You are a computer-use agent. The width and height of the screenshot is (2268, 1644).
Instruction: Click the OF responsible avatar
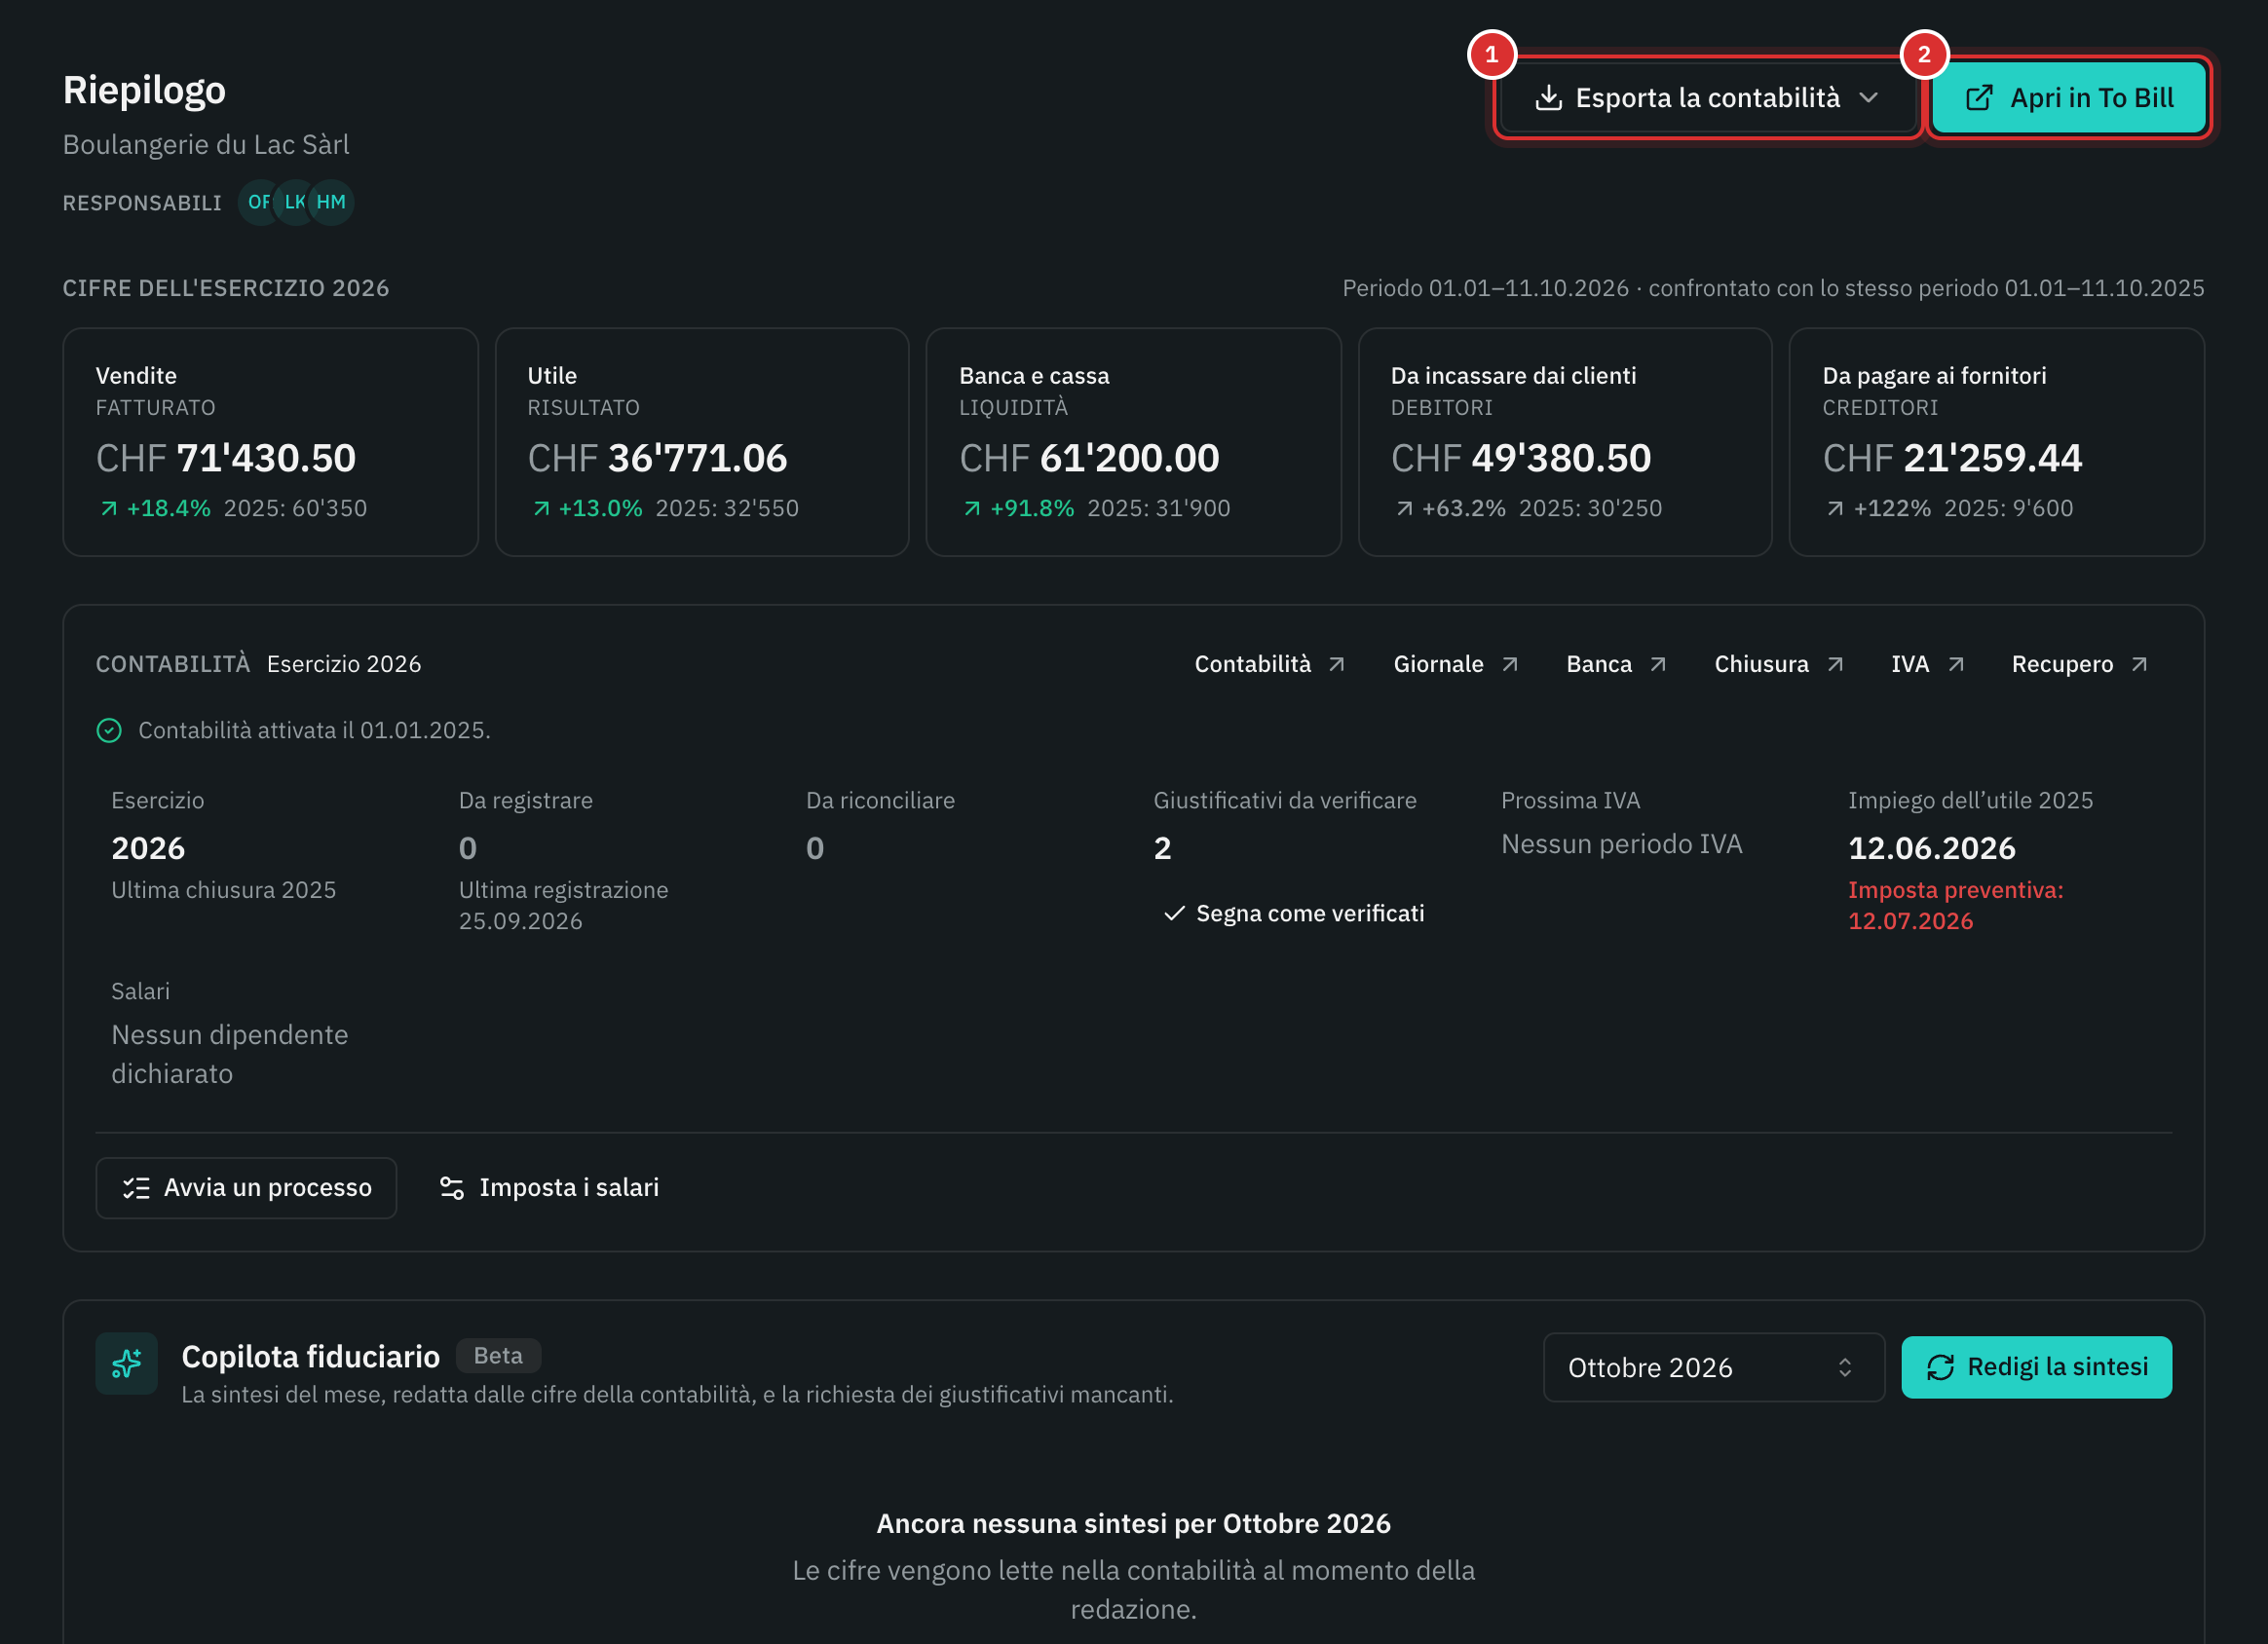257,202
